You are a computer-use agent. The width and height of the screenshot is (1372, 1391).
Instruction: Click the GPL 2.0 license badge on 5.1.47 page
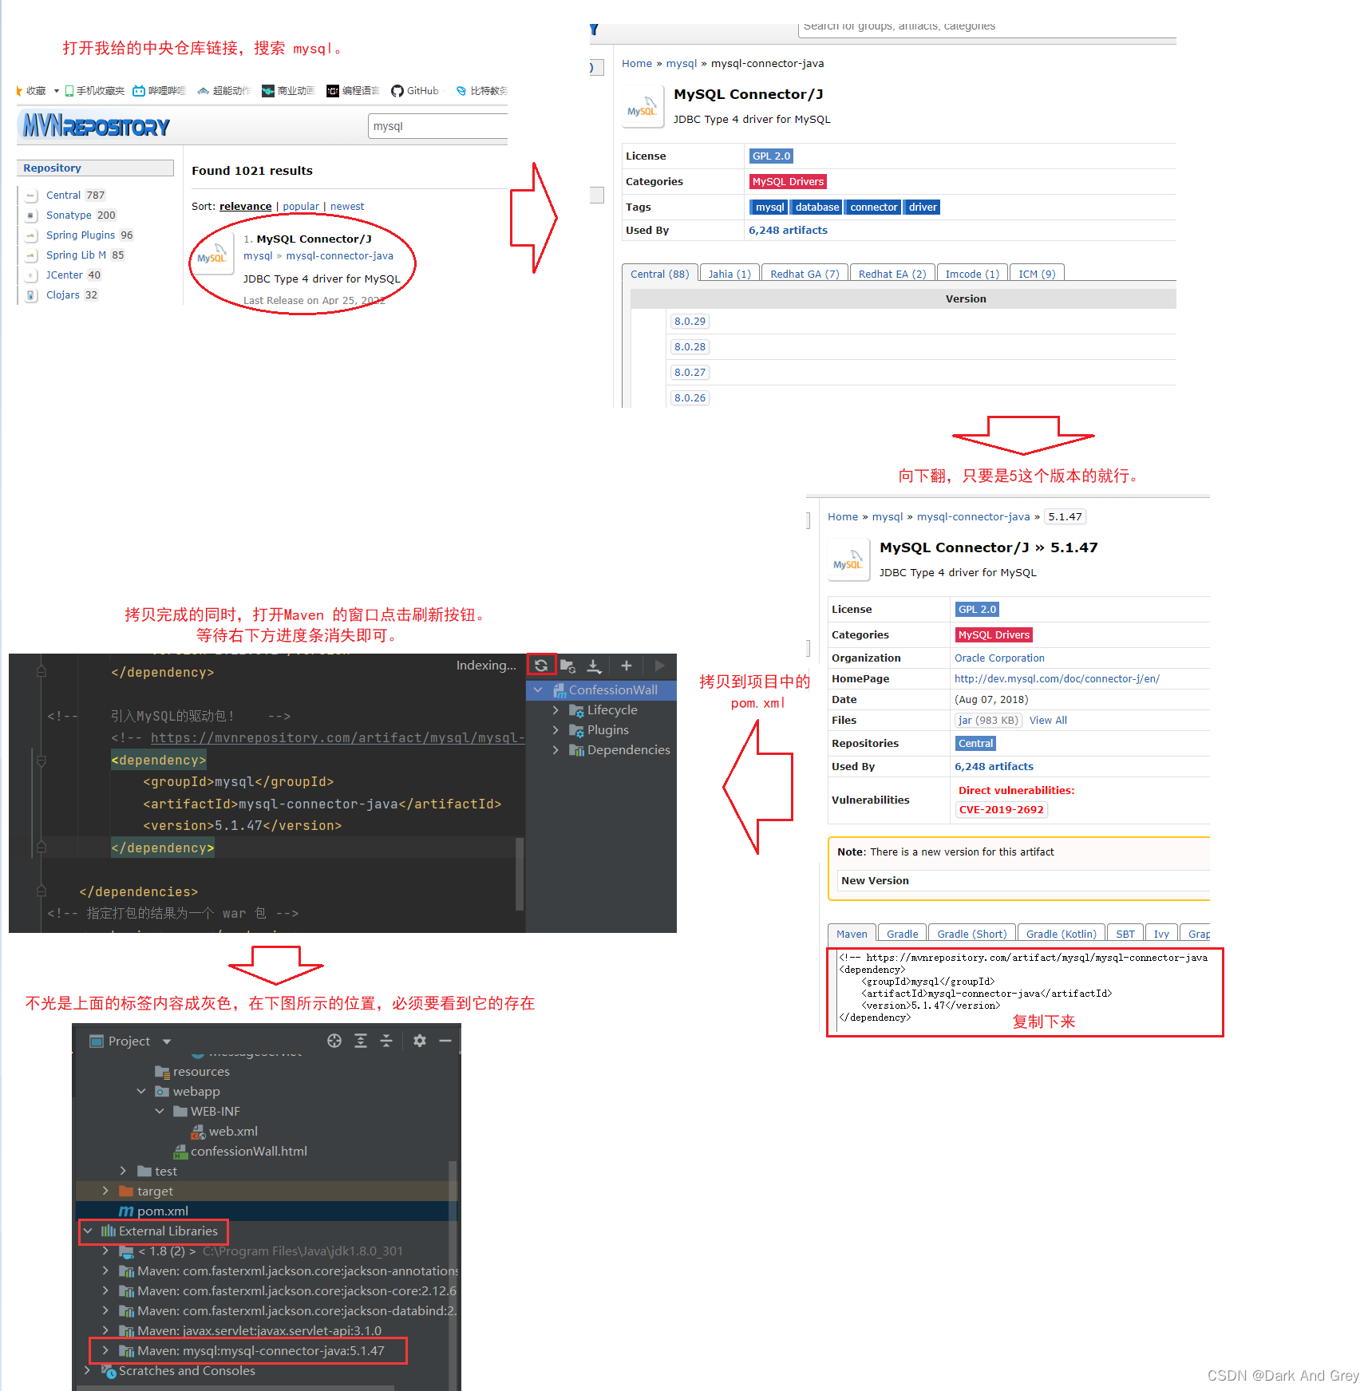(x=977, y=609)
